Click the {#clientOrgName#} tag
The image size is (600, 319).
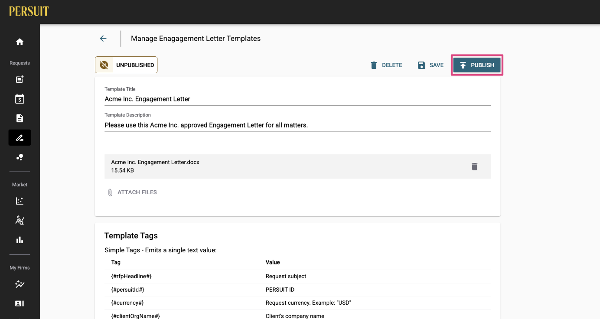coord(136,316)
